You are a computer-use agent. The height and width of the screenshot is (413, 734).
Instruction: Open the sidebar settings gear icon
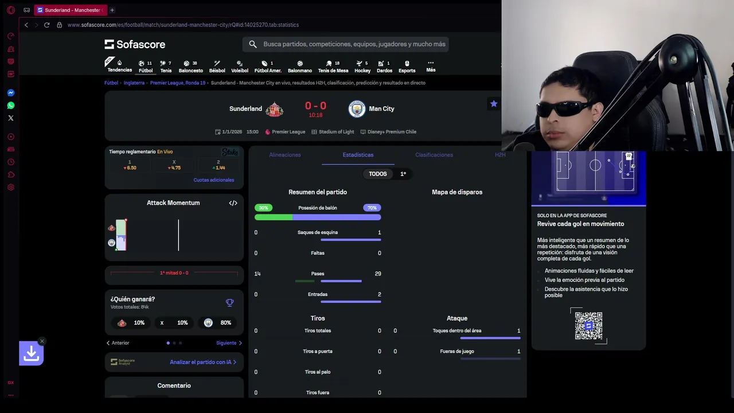[x=11, y=187]
